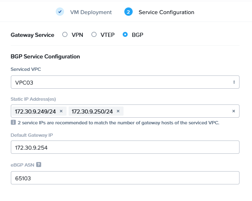Screen dimensions: 252x201
Task: Remove the 172.30.9.250/24 IP tag
Action: [x=118, y=111]
